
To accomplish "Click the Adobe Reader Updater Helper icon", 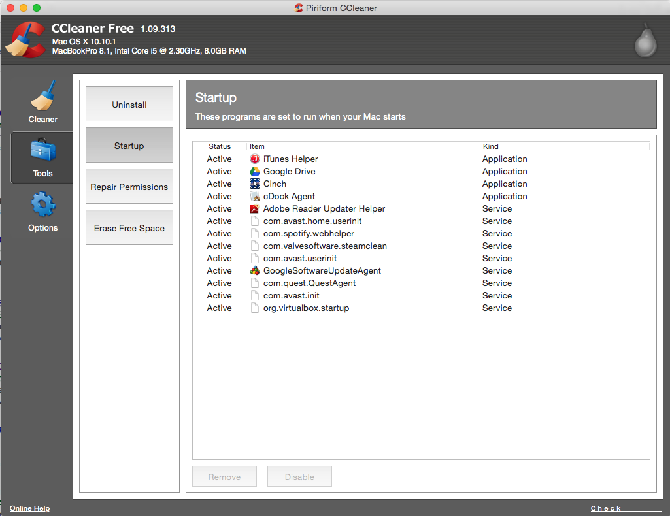I will click(255, 208).
